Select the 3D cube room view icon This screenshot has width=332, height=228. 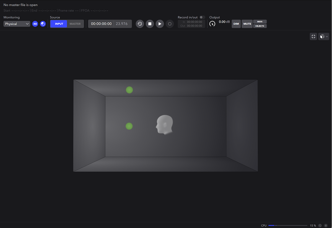[322, 36]
